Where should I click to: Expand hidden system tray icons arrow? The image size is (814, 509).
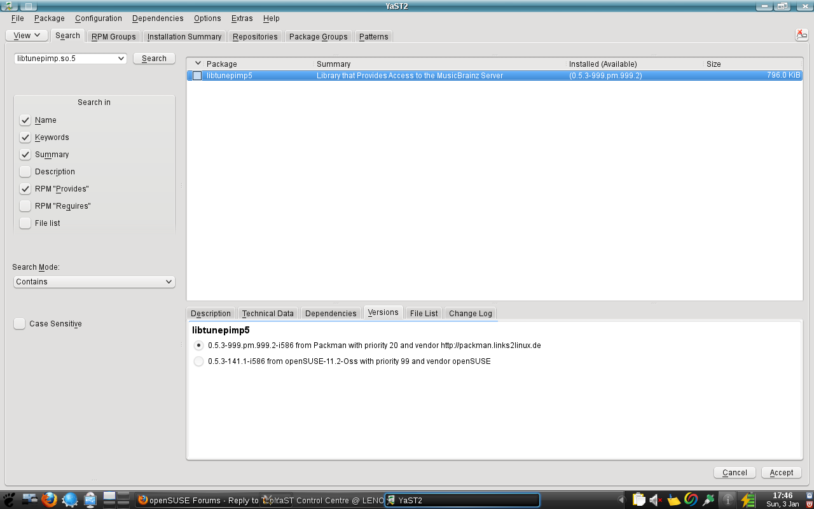click(x=621, y=500)
